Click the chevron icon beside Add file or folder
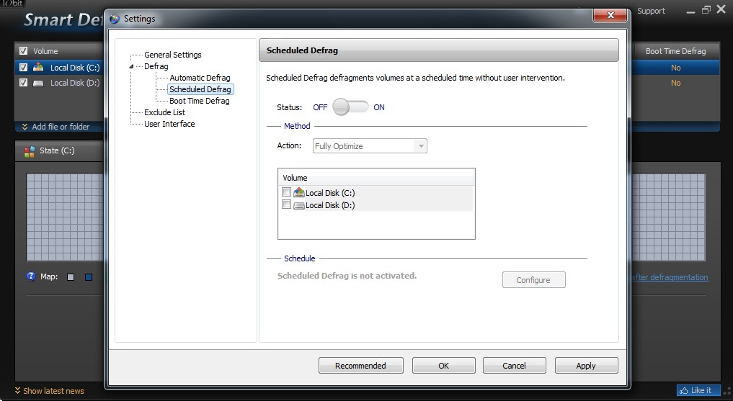The image size is (733, 401). tap(25, 127)
